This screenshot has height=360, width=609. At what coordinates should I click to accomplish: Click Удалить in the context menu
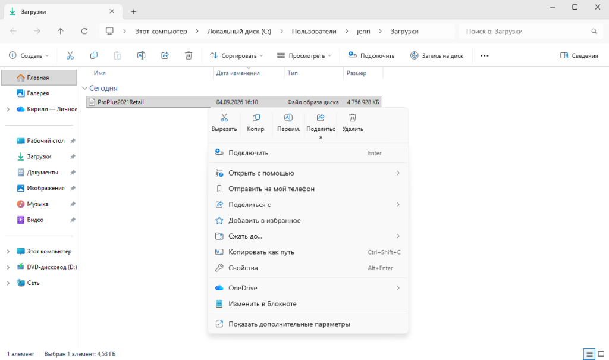(353, 123)
